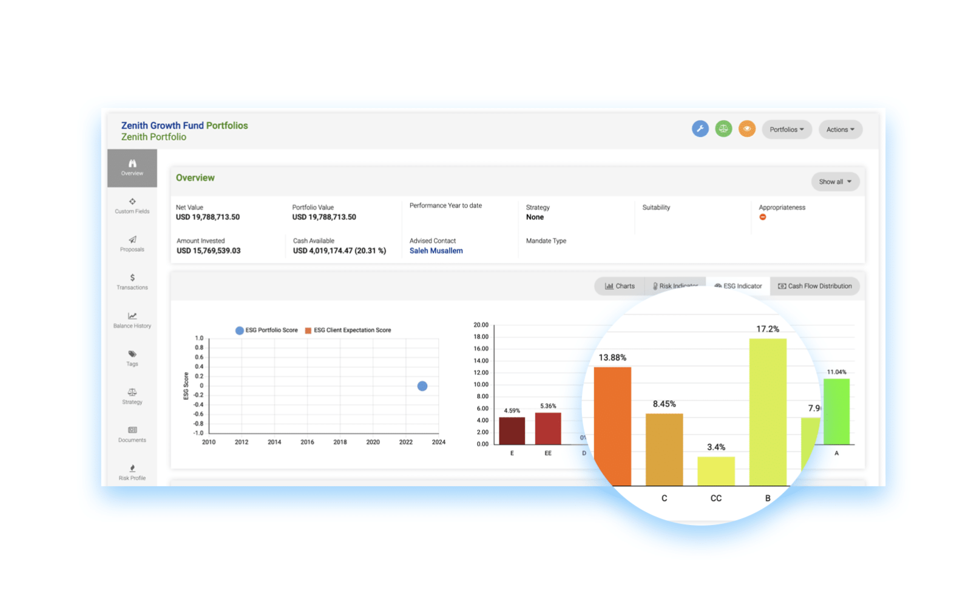Click the CC bar 3.4%
This screenshot has height=616, width=971.
[716, 471]
